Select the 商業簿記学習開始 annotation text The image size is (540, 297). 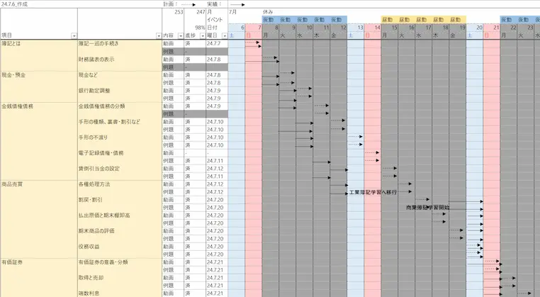[x=427, y=208]
